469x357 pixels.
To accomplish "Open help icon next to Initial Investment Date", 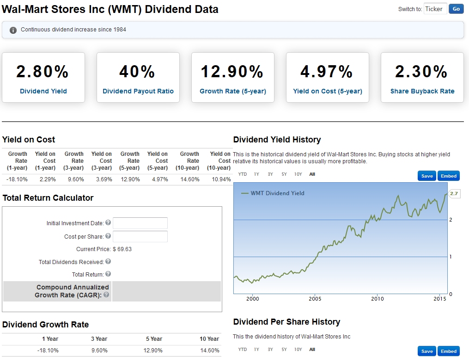I will tap(108, 222).
